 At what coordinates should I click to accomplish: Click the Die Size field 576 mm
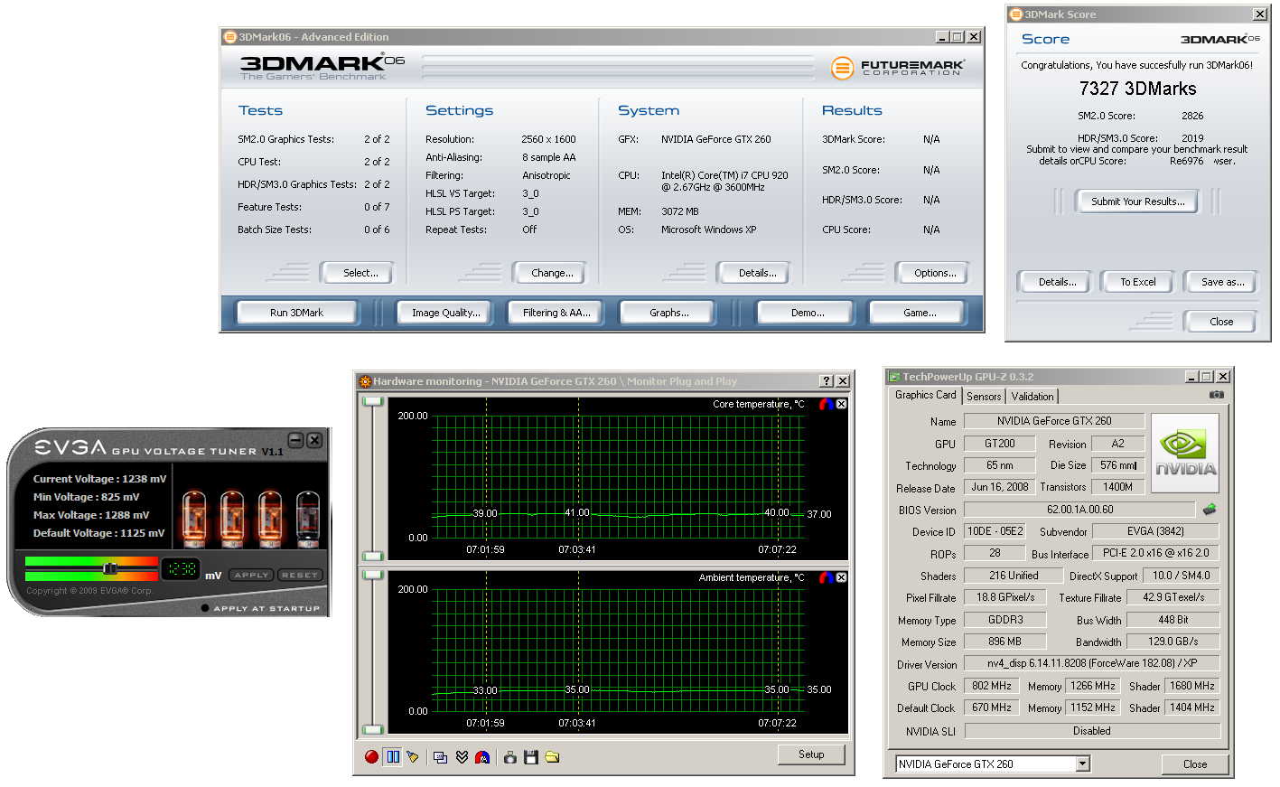(x=1118, y=465)
